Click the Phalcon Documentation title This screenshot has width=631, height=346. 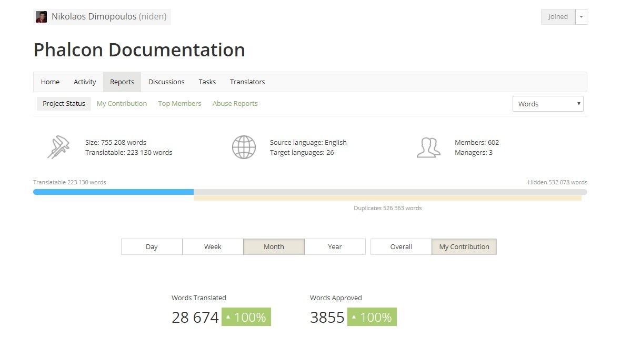(x=139, y=50)
